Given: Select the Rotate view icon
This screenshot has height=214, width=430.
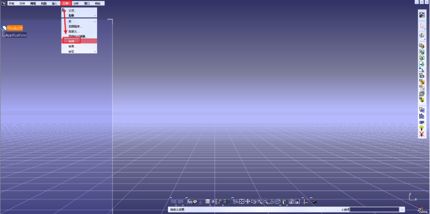Looking at the screenshot, I should (x=253, y=202).
